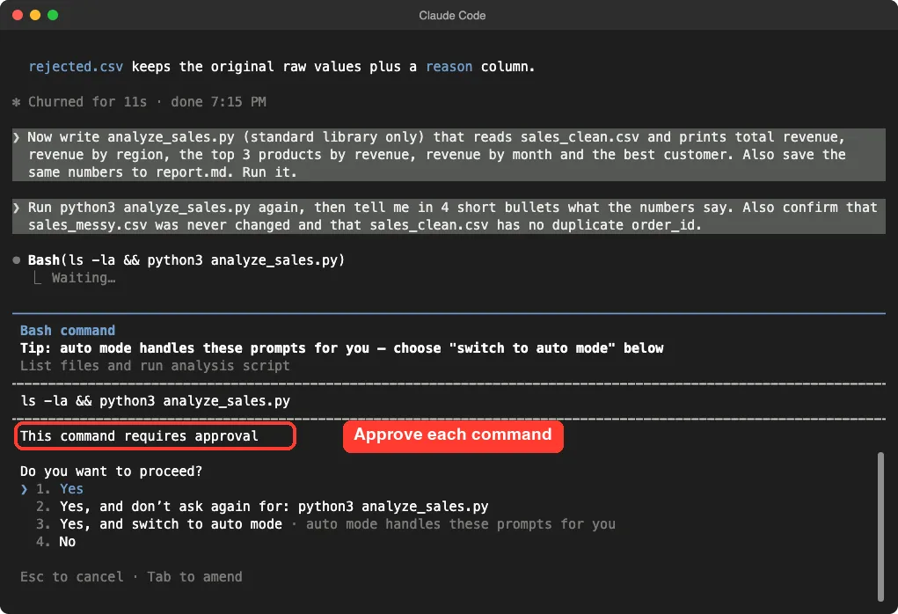Click 'This command requires approval' text
The image size is (898, 614).
(x=139, y=436)
